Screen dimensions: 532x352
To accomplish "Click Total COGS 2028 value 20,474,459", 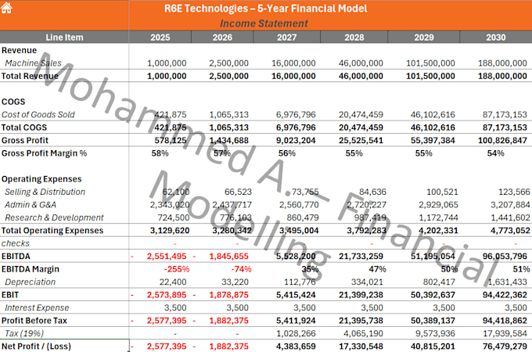I will [x=361, y=128].
